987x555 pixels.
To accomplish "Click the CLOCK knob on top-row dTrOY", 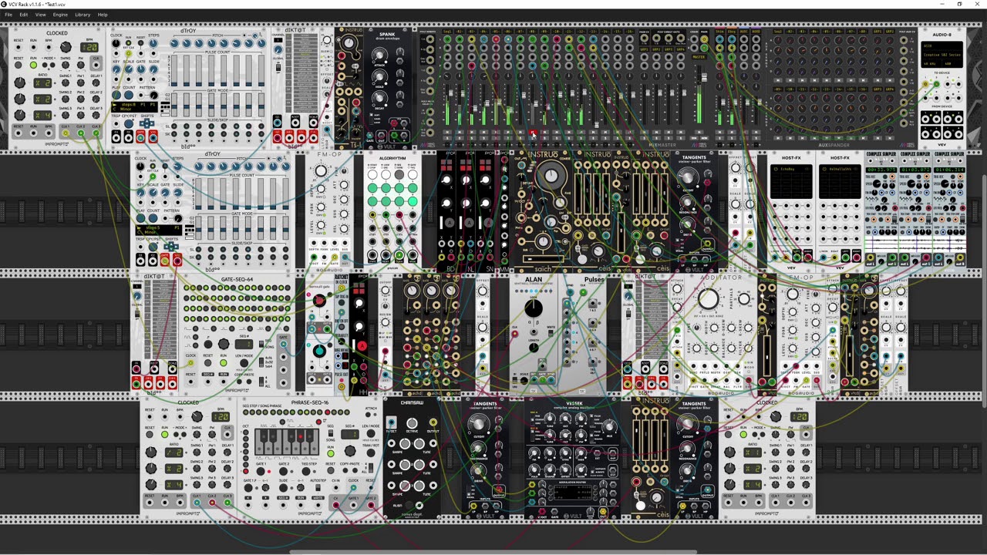I will (x=116, y=42).
